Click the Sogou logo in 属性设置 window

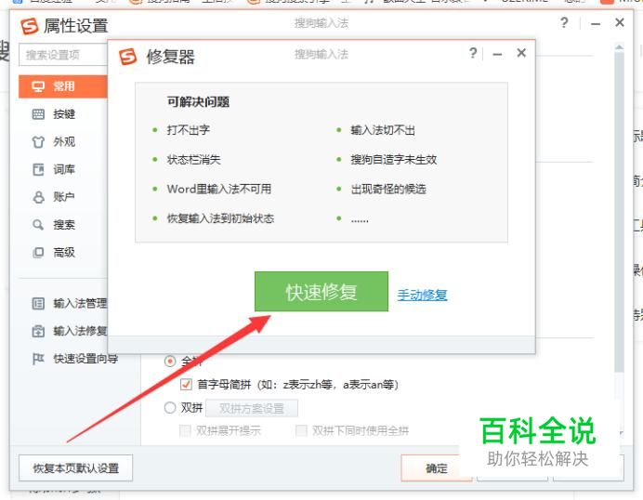(x=29, y=26)
